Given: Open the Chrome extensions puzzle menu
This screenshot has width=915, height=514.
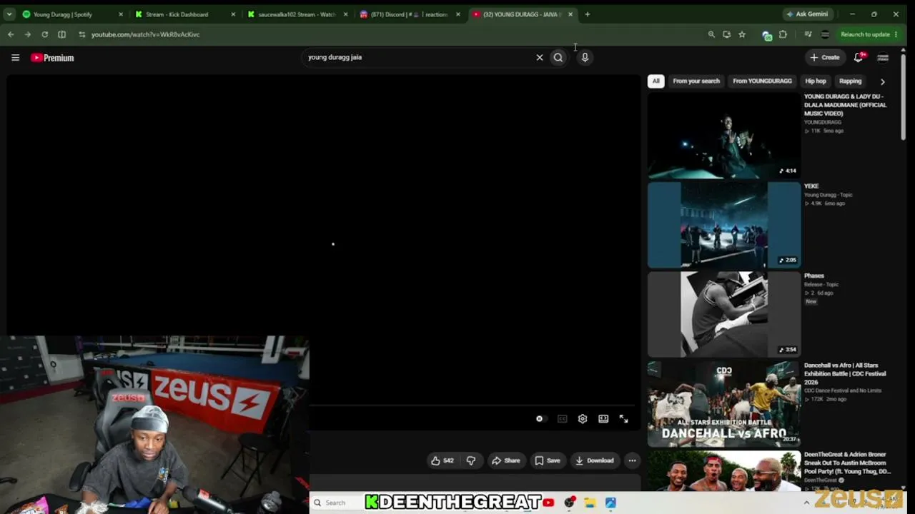Looking at the screenshot, I should pos(783,34).
